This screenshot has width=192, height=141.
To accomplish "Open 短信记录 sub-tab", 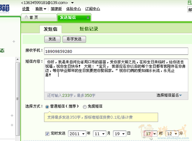I will click(89, 29).
